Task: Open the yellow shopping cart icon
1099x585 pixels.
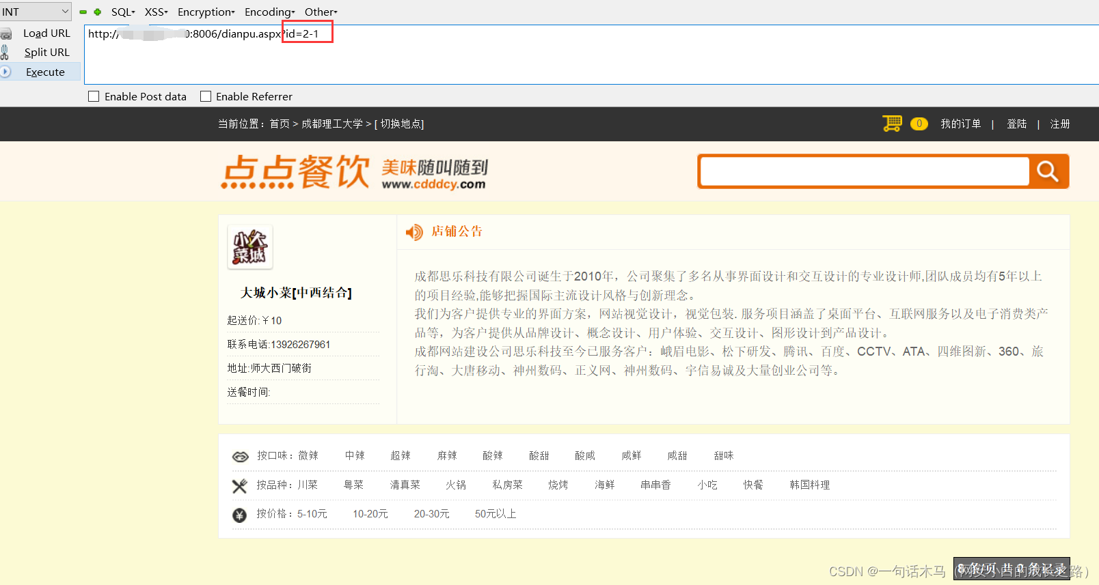Action: [x=892, y=124]
